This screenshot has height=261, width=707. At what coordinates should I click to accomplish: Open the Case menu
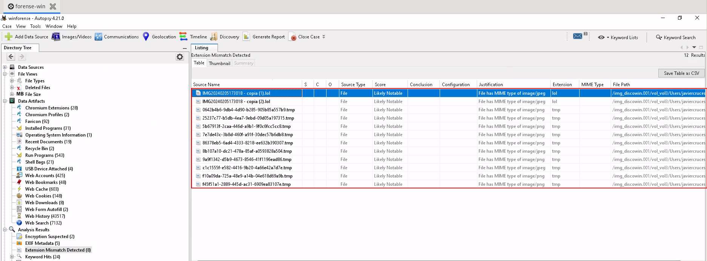click(7, 26)
